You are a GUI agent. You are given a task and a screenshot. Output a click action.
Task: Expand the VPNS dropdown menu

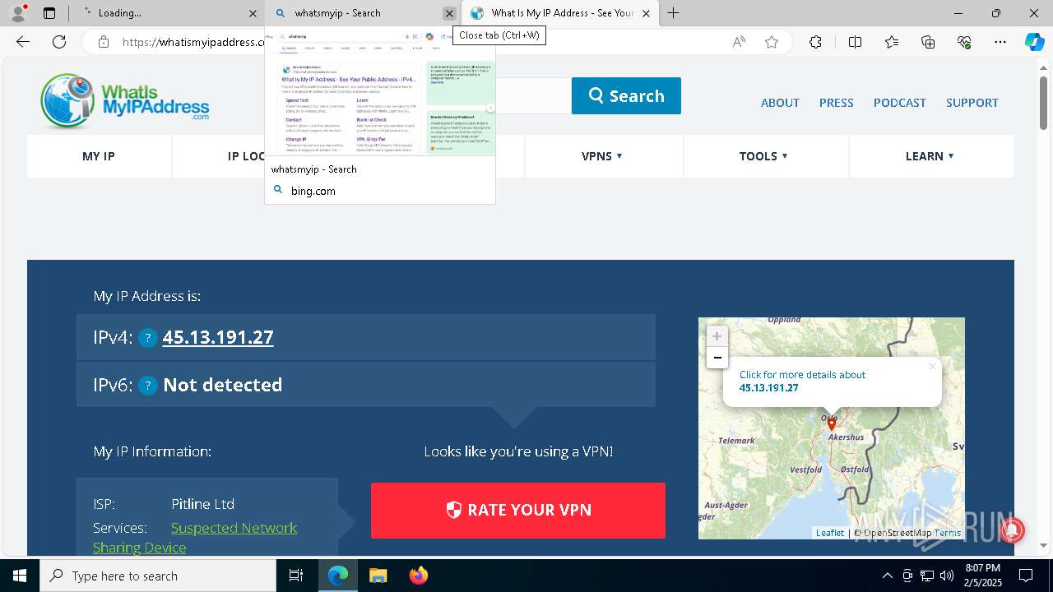pos(602,156)
